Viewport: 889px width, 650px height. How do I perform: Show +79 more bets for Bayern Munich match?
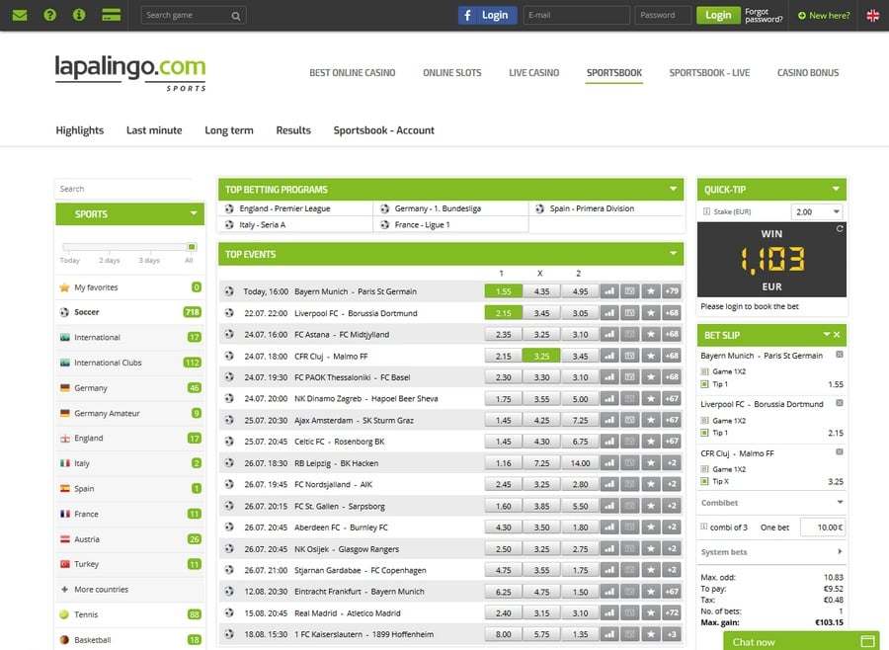point(672,291)
